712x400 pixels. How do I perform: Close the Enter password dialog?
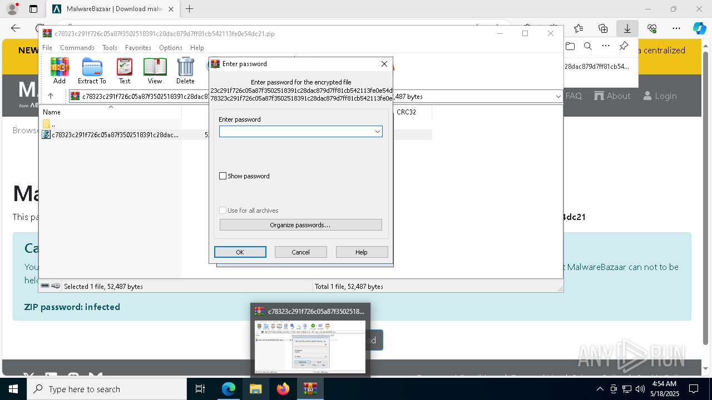pyautogui.click(x=384, y=64)
